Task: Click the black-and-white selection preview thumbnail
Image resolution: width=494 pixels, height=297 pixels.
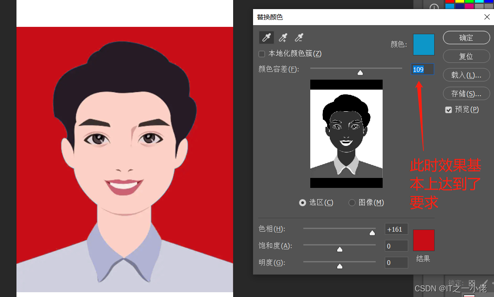Action: [x=346, y=134]
